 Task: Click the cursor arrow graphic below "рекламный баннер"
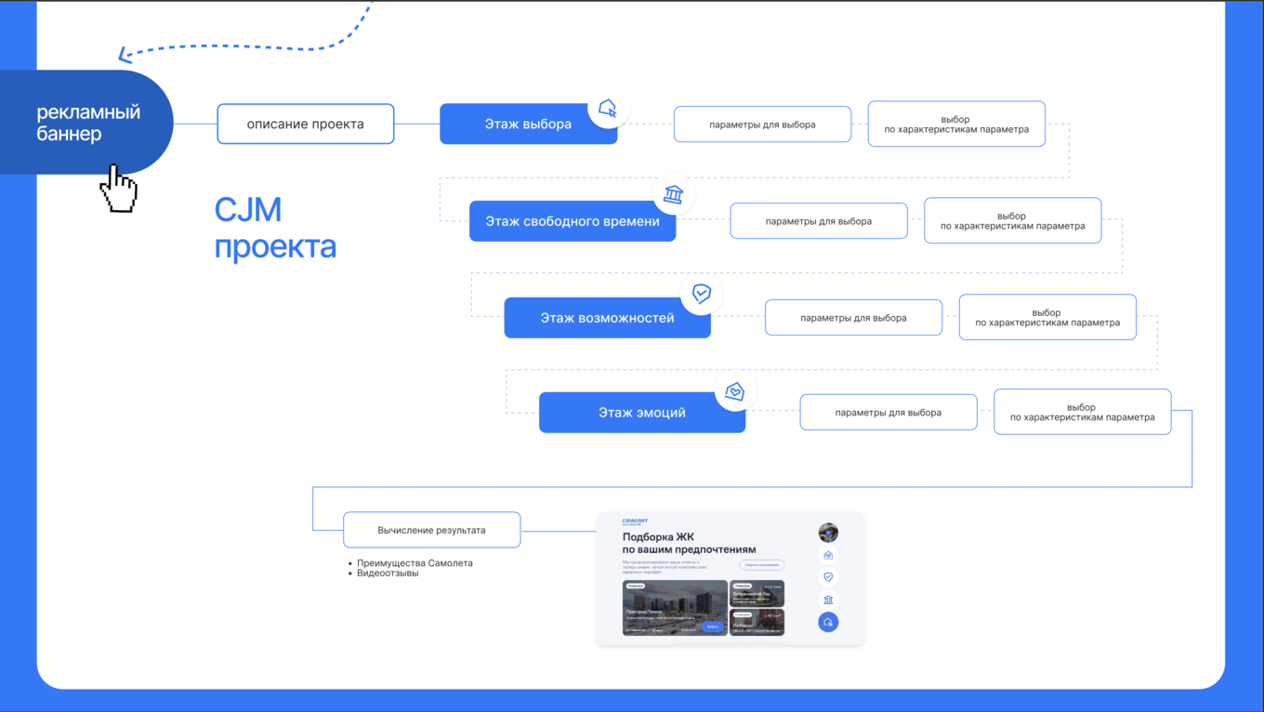[x=118, y=189]
